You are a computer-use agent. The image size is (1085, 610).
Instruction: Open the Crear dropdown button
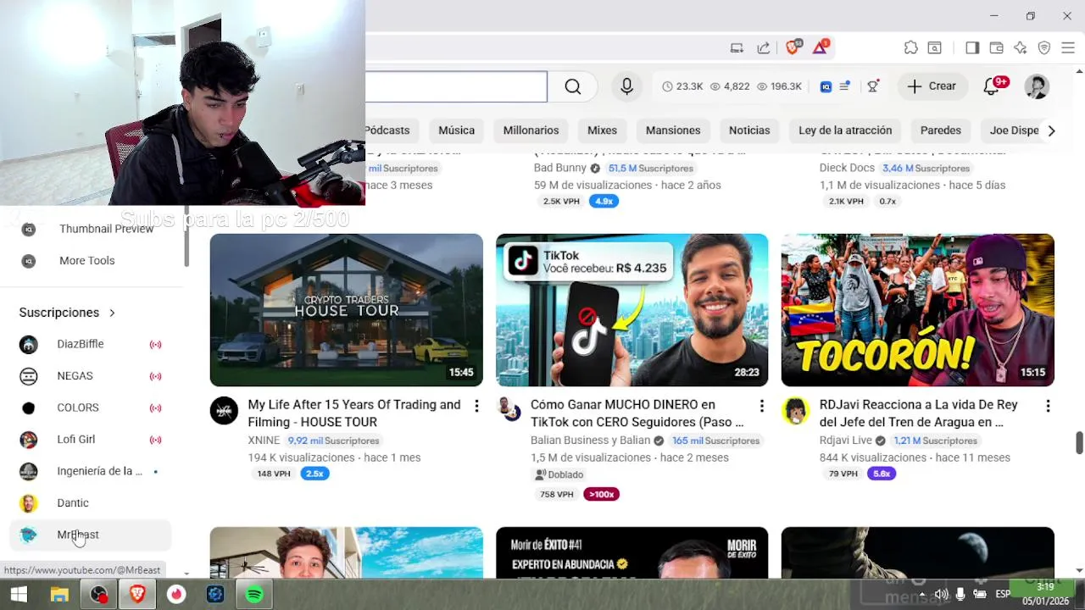932,86
